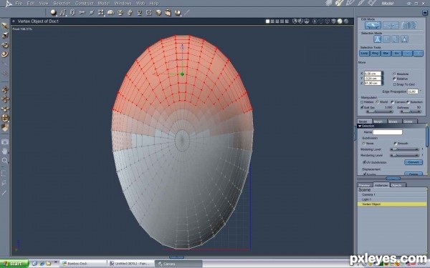Image resolution: width=430 pixels, height=268 pixels.
Task: Click the Windows start button
Action: [x=14, y=264]
